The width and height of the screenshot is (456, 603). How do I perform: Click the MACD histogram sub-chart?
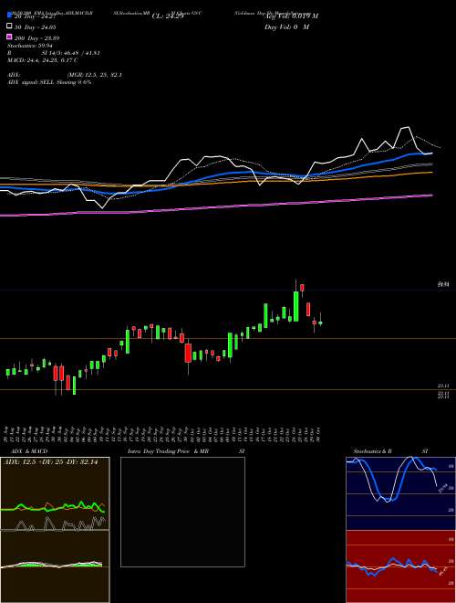(x=55, y=566)
